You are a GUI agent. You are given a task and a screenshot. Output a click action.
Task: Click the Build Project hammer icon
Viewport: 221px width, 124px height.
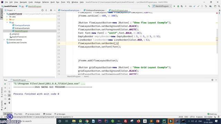(x=149, y=6)
